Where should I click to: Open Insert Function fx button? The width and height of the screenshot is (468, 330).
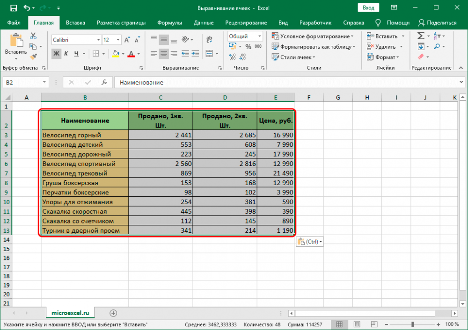(x=104, y=82)
